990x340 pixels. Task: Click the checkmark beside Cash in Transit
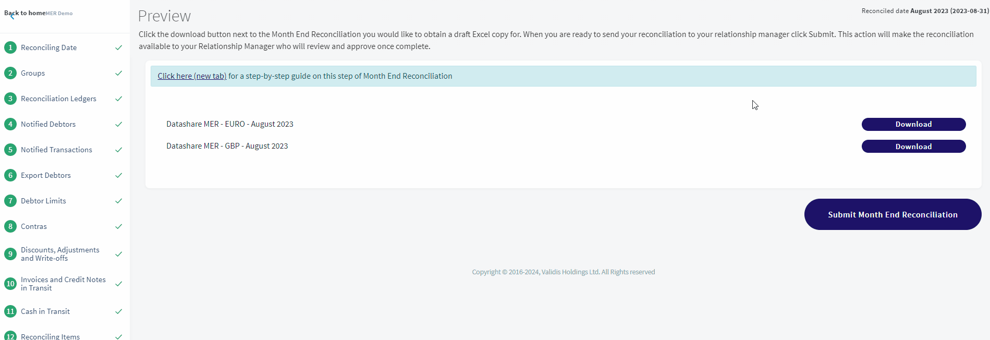point(119,311)
